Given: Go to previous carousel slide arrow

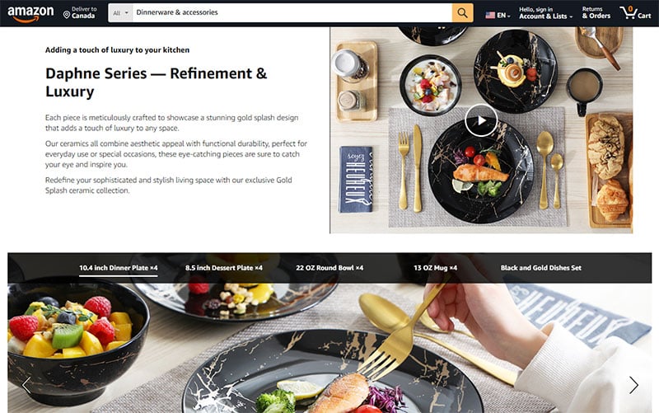Looking at the screenshot, I should pyautogui.click(x=26, y=385).
